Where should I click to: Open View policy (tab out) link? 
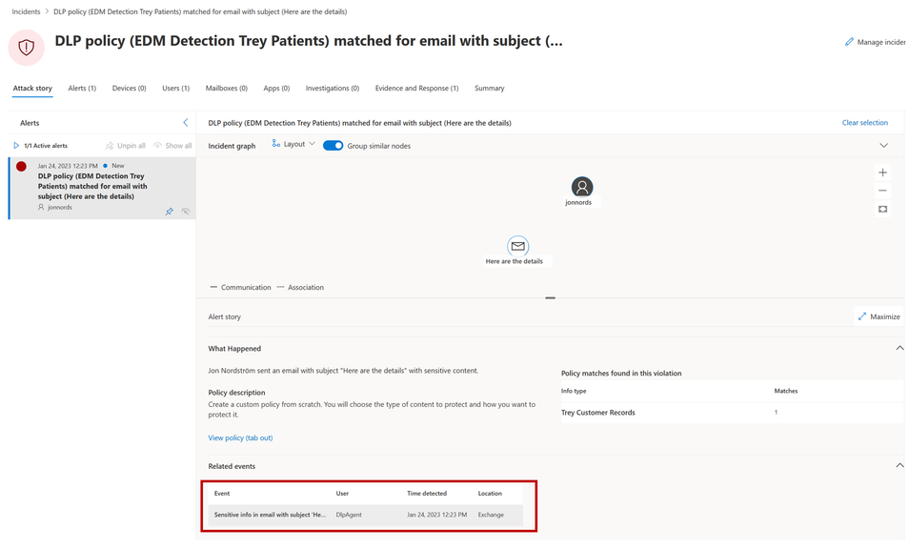240,437
